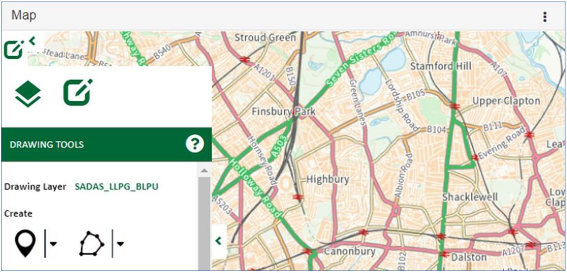Click 'Highbury' label on the map

(x=328, y=179)
